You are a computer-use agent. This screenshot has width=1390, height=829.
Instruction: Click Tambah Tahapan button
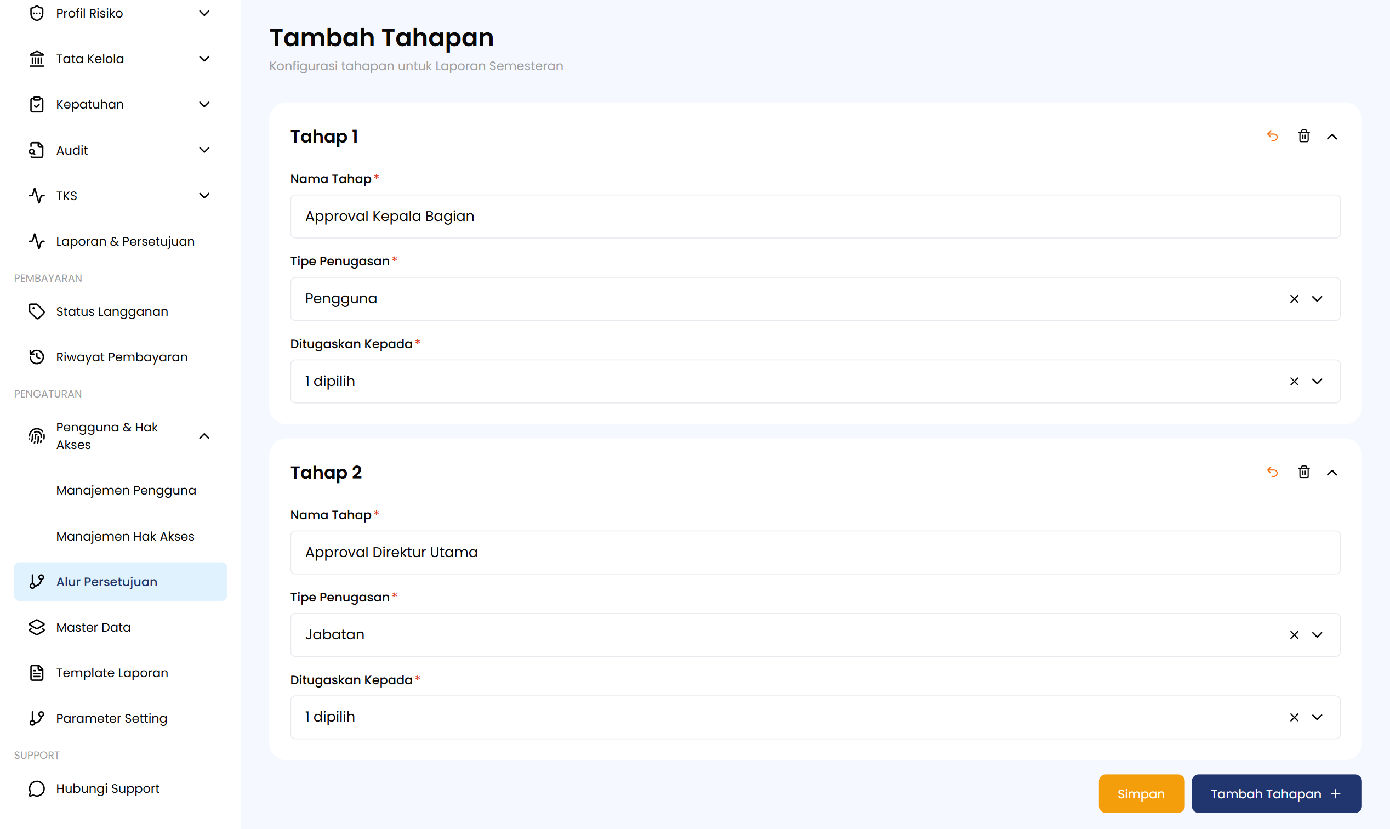tap(1275, 794)
